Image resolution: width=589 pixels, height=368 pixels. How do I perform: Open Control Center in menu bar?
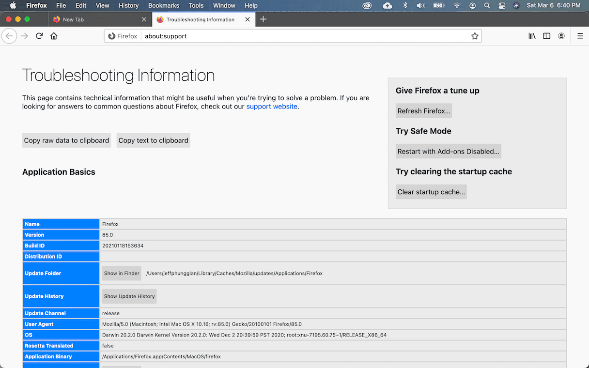tap(501, 5)
